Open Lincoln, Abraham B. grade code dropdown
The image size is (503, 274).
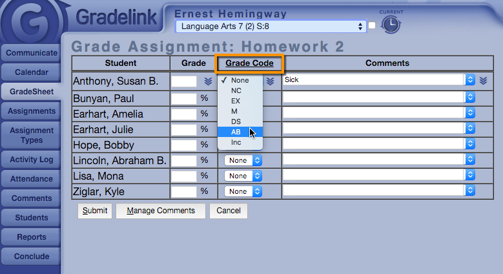(243, 160)
